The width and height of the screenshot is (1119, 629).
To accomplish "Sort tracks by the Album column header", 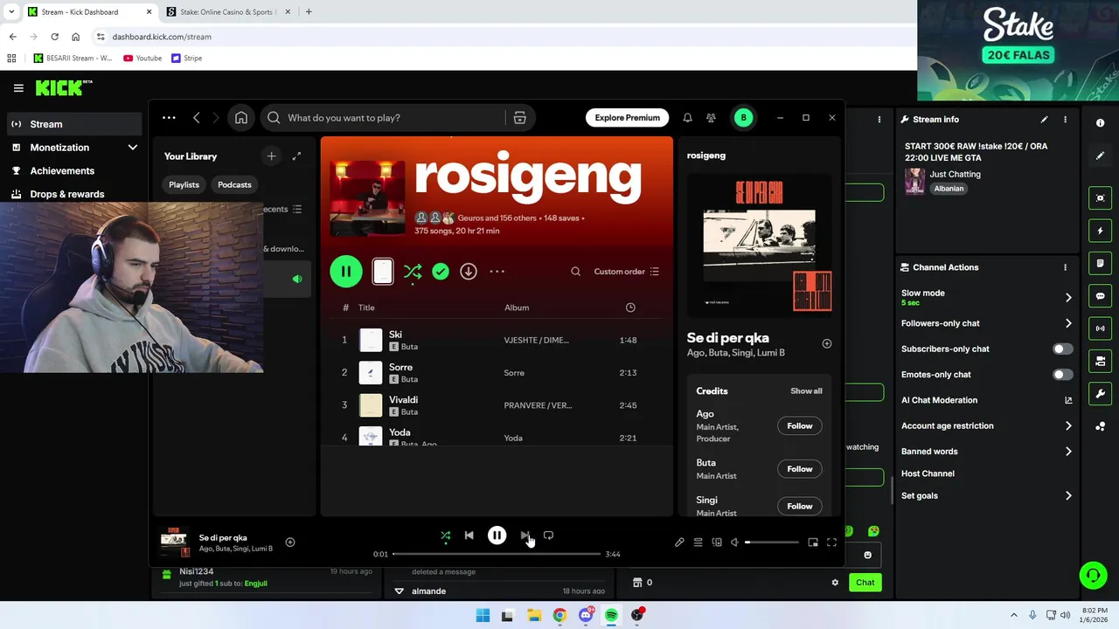I will click(517, 308).
